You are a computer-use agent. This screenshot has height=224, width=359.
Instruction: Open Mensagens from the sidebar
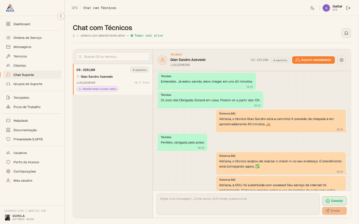[32, 47]
